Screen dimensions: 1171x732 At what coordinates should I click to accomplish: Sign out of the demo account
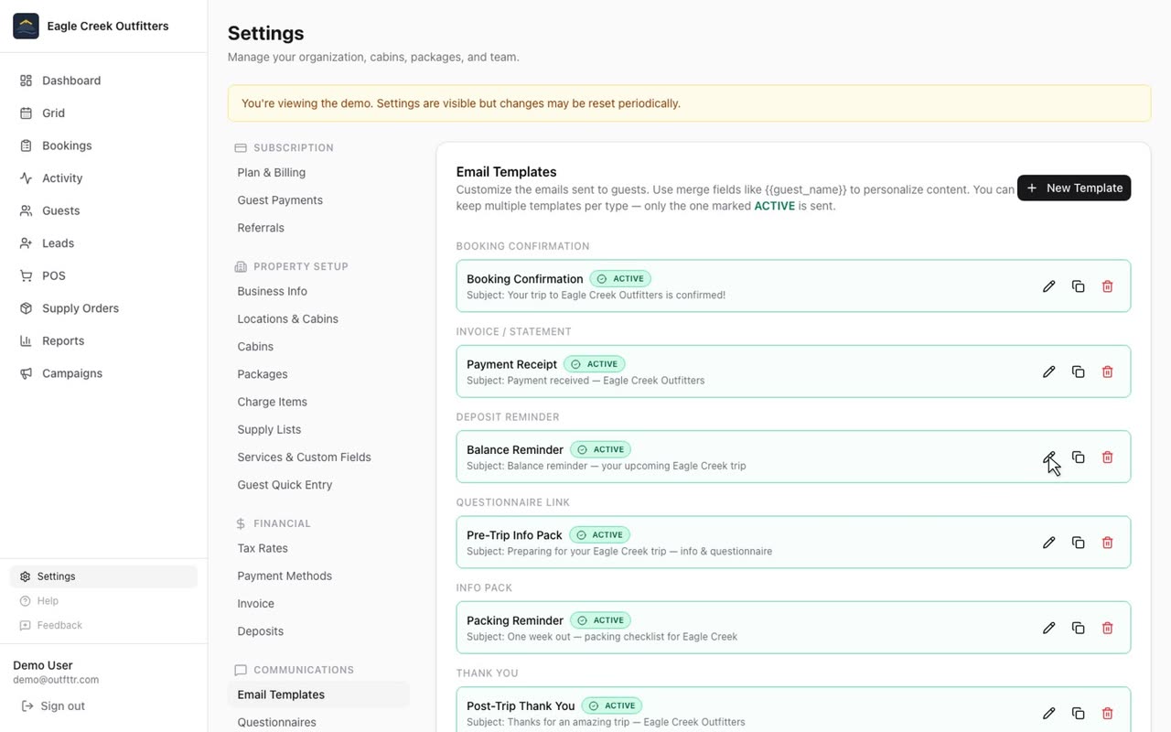(x=53, y=705)
